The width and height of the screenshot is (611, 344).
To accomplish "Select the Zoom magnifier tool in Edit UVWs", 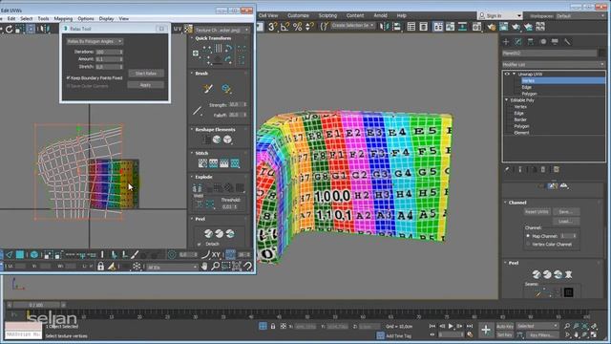I will click(x=215, y=267).
